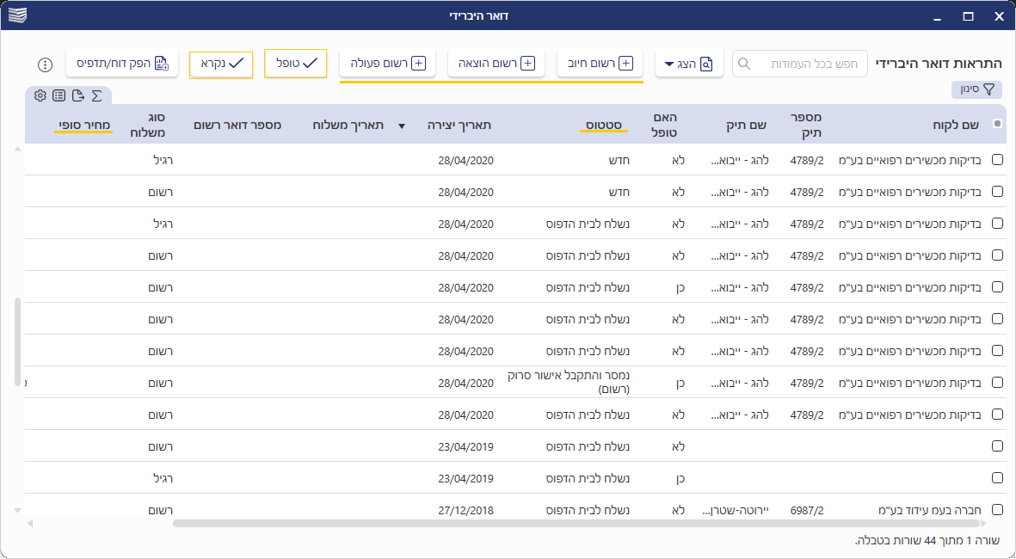The image size is (1016, 559).
Task: Click the סינון filter funnel button
Action: click(976, 89)
